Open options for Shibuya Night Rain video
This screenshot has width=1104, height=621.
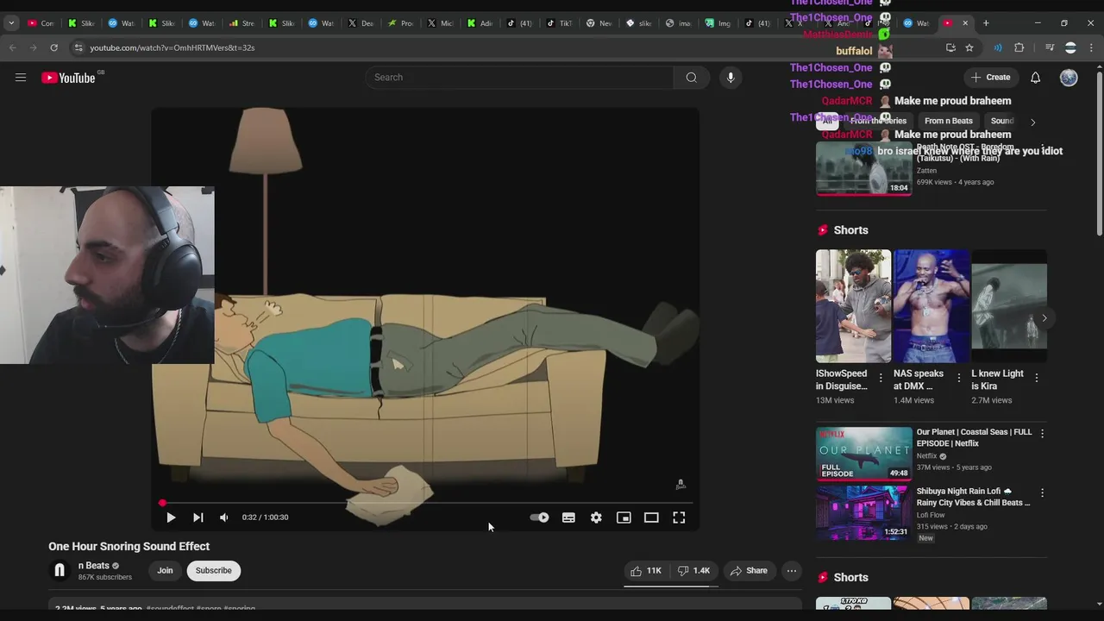click(1042, 492)
